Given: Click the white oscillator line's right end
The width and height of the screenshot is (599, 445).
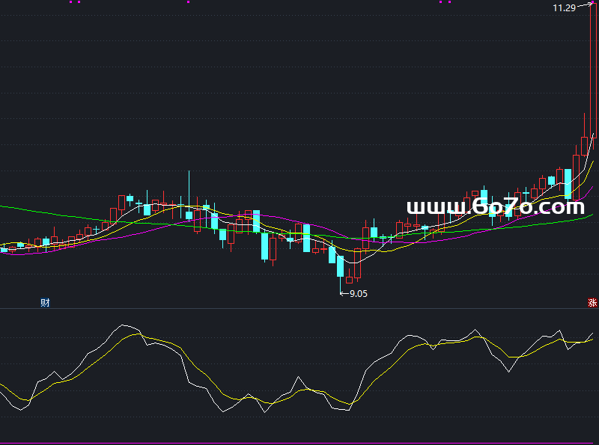Looking at the screenshot, I should coord(592,334).
